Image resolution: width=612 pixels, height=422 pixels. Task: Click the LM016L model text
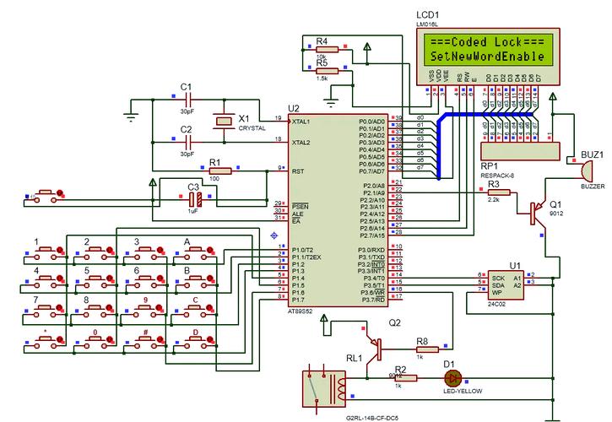point(427,24)
